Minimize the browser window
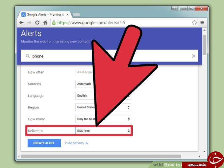 point(184,8)
